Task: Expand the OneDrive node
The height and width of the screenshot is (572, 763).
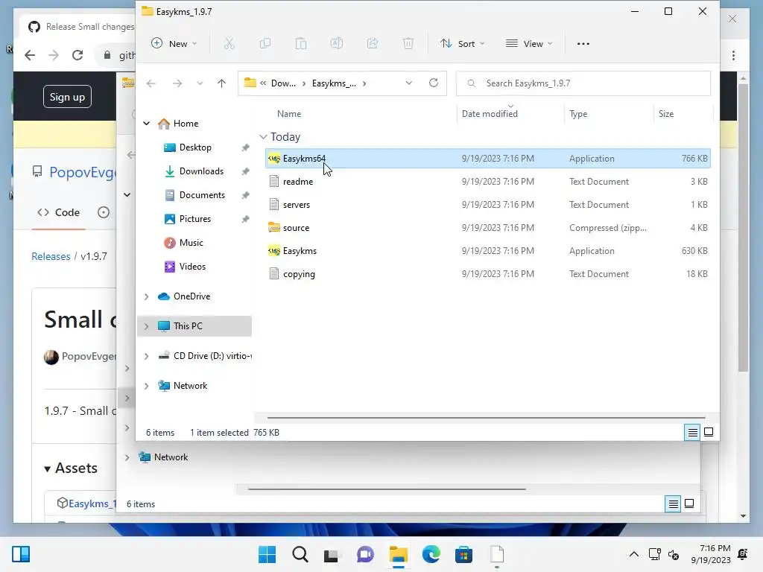Action: 147,296
